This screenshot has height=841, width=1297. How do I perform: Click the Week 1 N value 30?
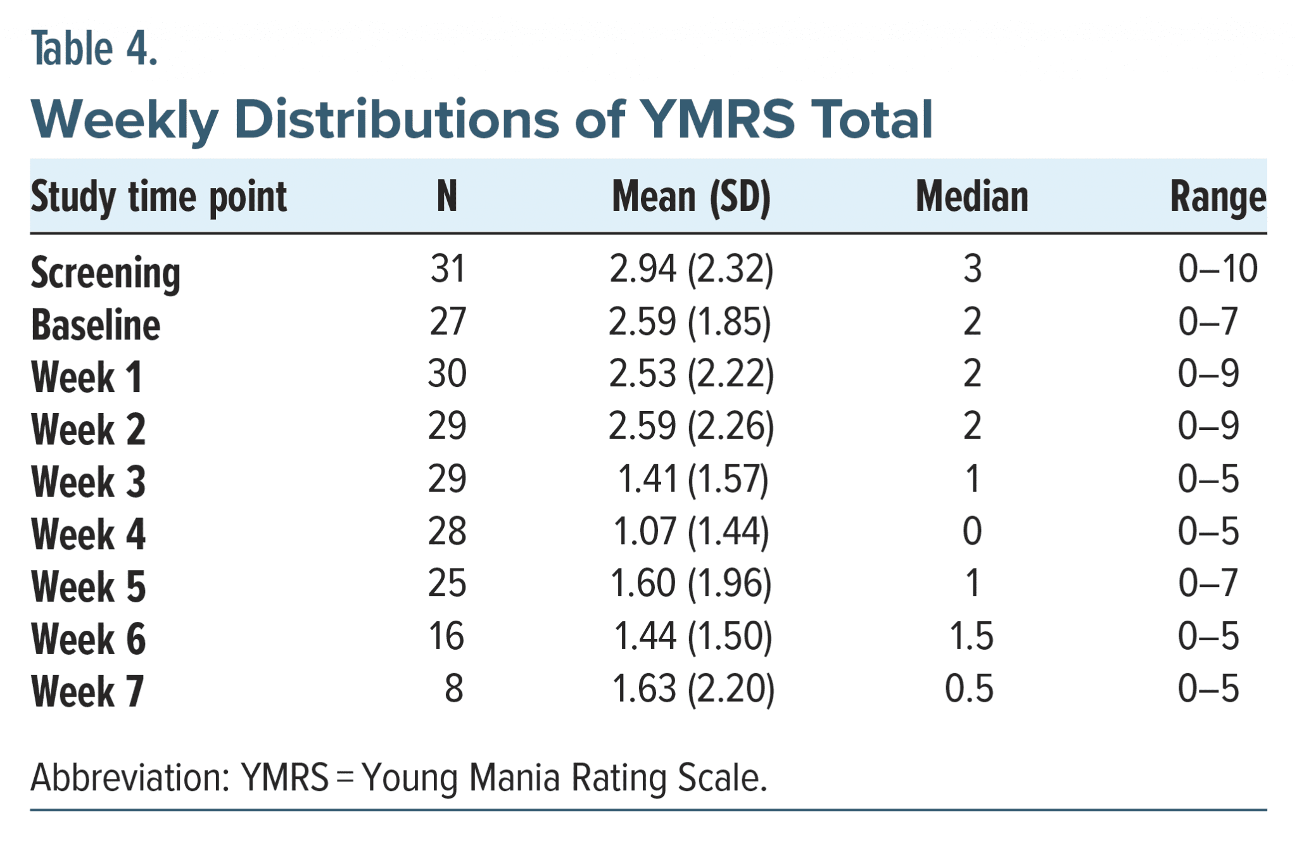(447, 374)
